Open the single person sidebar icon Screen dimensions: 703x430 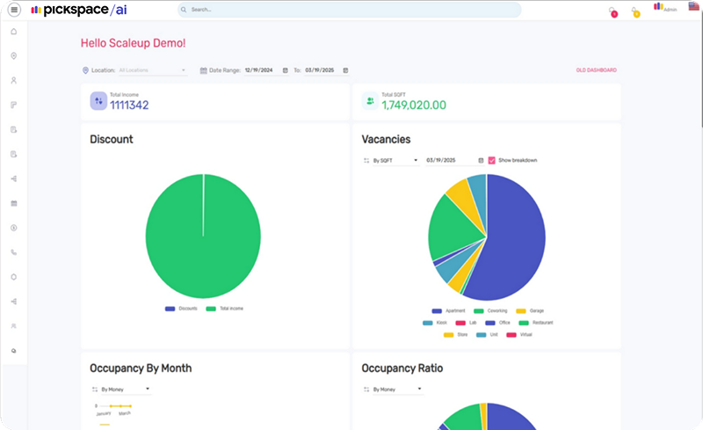pos(14,80)
